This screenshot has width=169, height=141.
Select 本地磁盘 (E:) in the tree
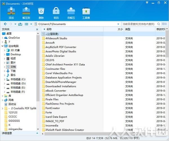[x=18, y=88]
